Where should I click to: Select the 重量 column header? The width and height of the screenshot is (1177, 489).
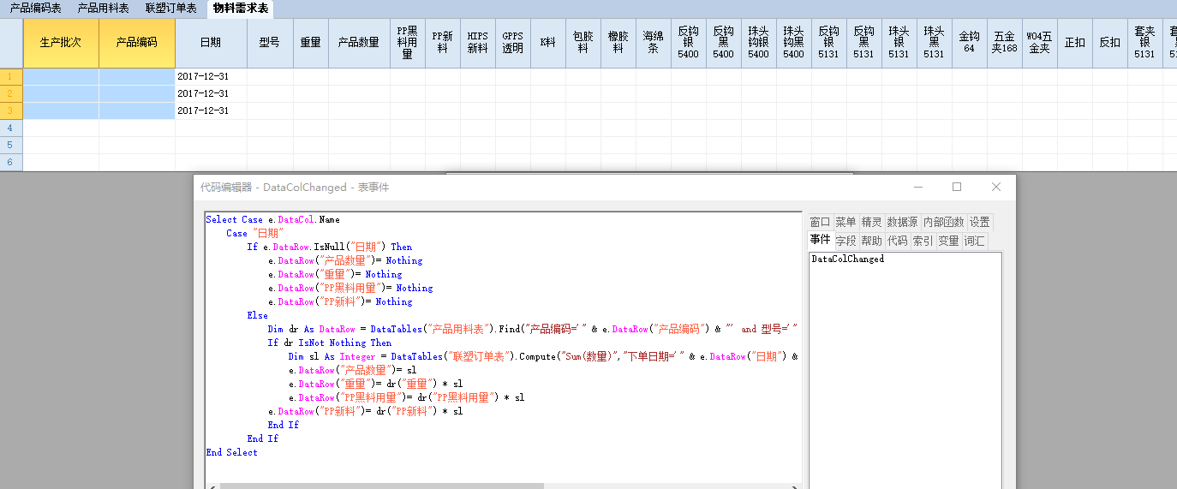tap(311, 43)
